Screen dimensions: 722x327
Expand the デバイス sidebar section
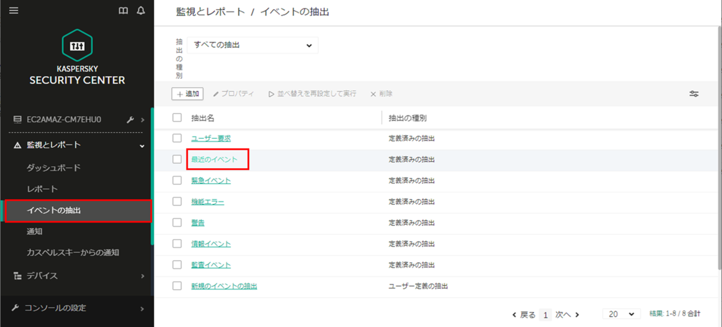point(77,276)
